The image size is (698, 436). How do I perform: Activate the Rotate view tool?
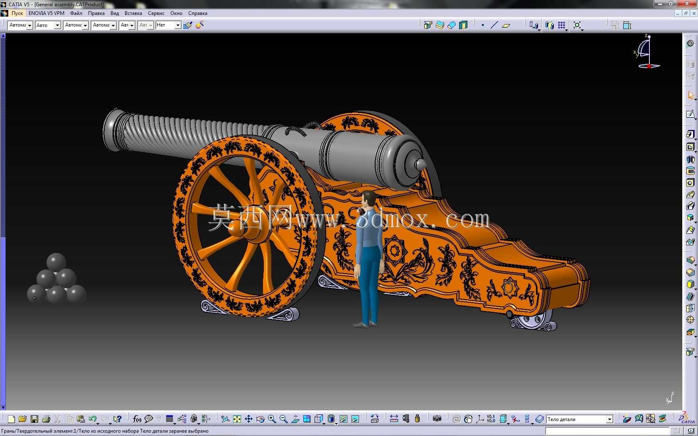[x=261, y=419]
